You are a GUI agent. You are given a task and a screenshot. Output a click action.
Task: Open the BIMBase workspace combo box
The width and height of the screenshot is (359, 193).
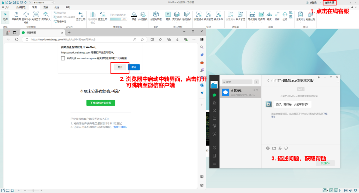tap(43, 2)
